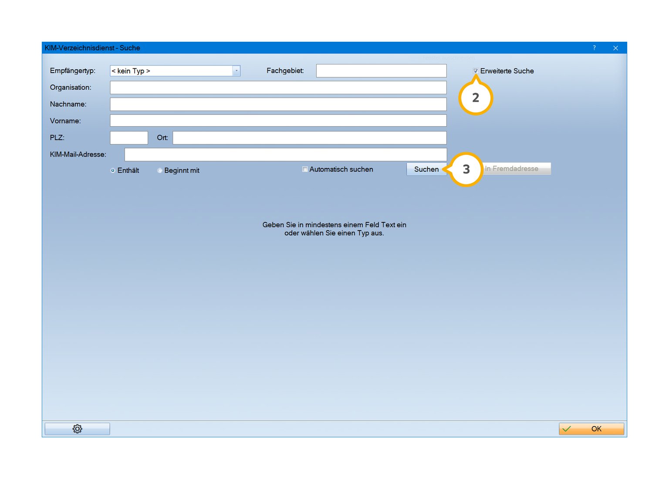This screenshot has width=669, height=479.
Task: Focus the Ort input field
Action: 310,137
